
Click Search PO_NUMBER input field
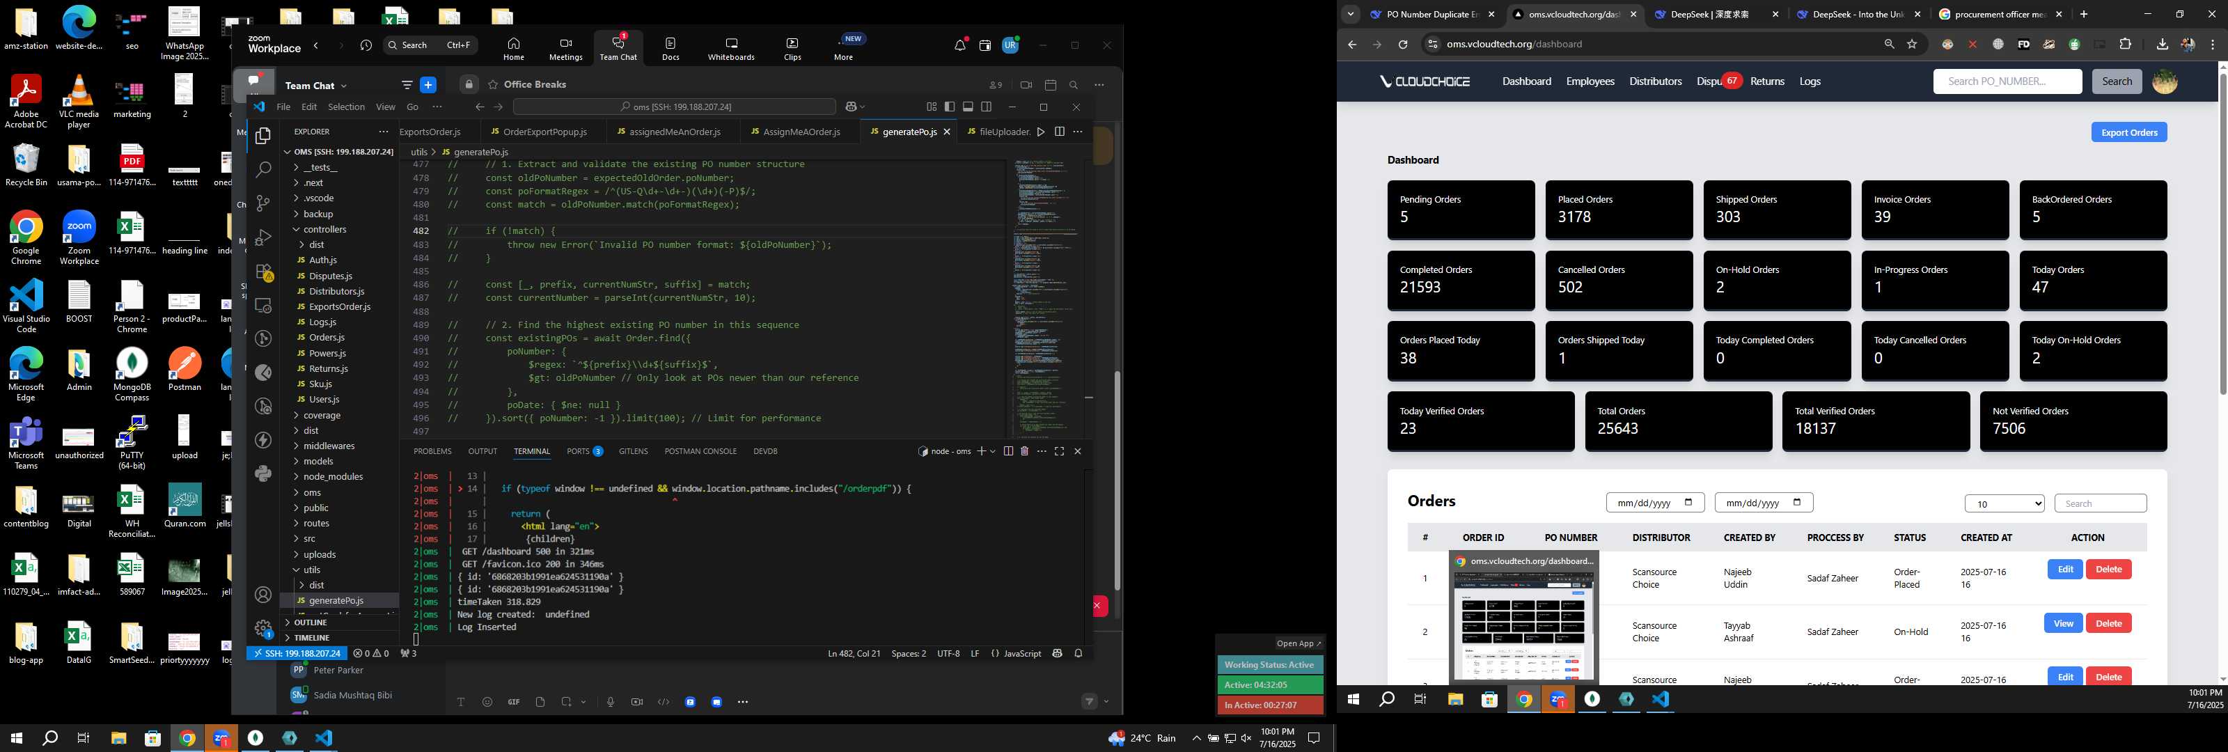2007,81
